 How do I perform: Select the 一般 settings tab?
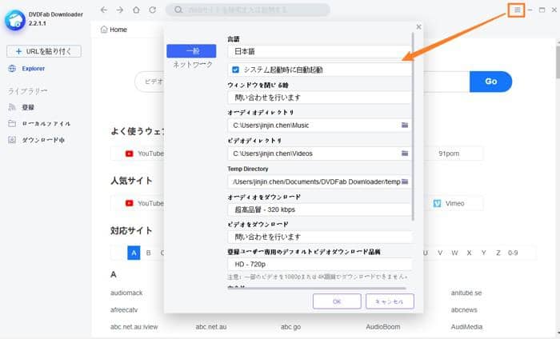pyautogui.click(x=191, y=51)
